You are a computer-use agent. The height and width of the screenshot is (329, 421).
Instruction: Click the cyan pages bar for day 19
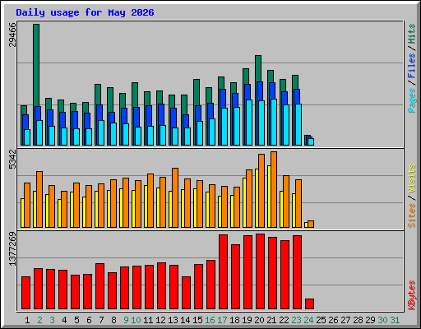pyautogui.click(x=249, y=123)
